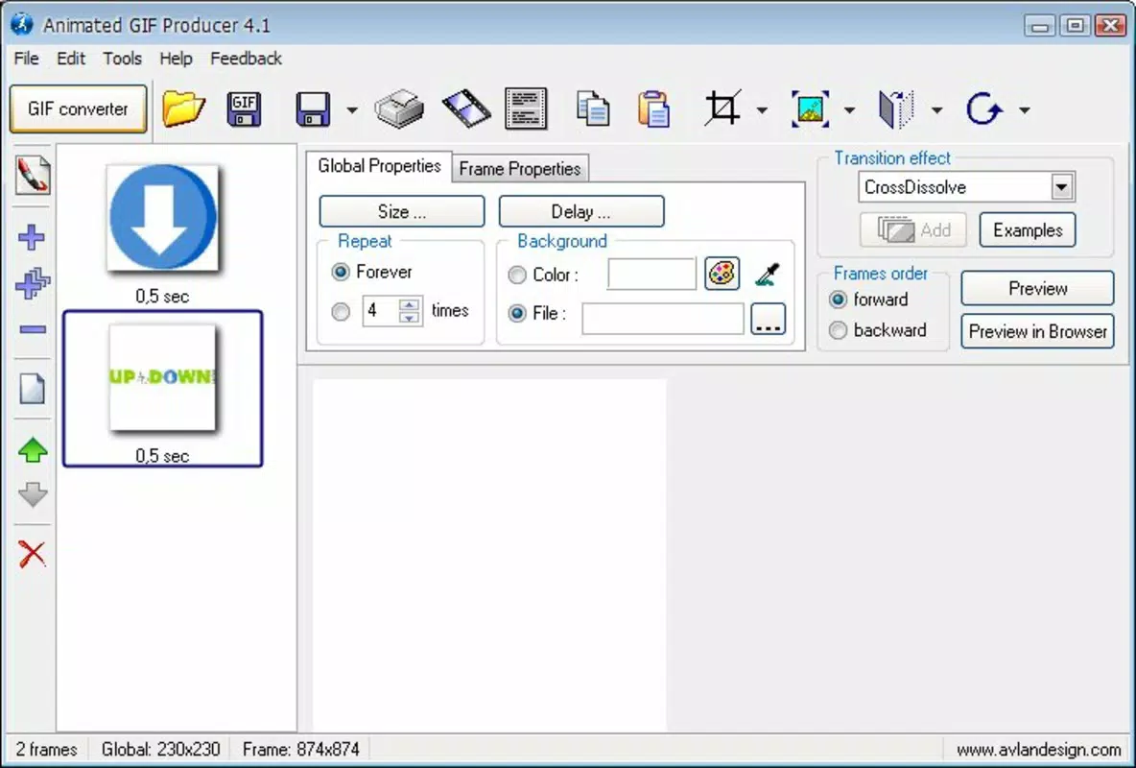The height and width of the screenshot is (768, 1136).
Task: Open the File menu
Action: pyautogui.click(x=27, y=59)
